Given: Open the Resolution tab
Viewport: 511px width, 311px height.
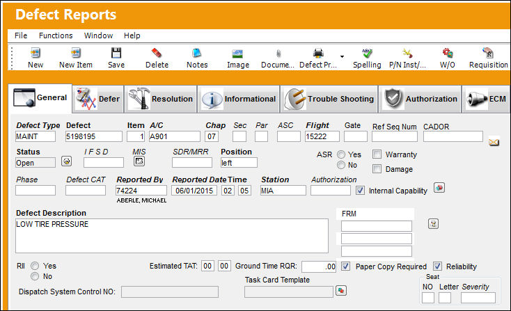Looking at the screenshot, I should 161,99.
